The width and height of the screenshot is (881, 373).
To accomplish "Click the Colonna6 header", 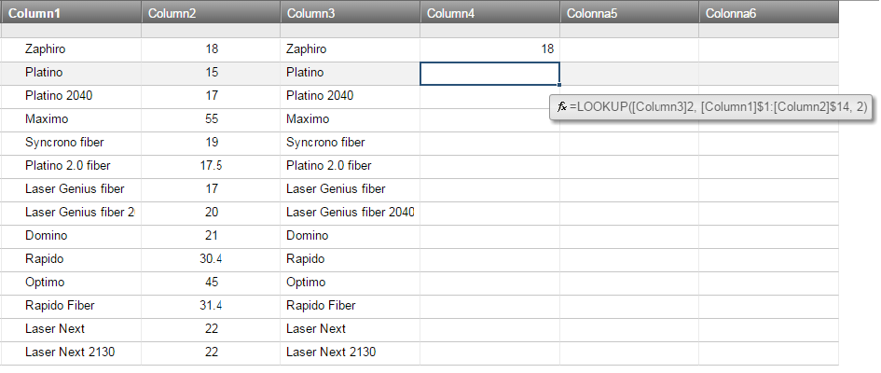I will coord(768,13).
